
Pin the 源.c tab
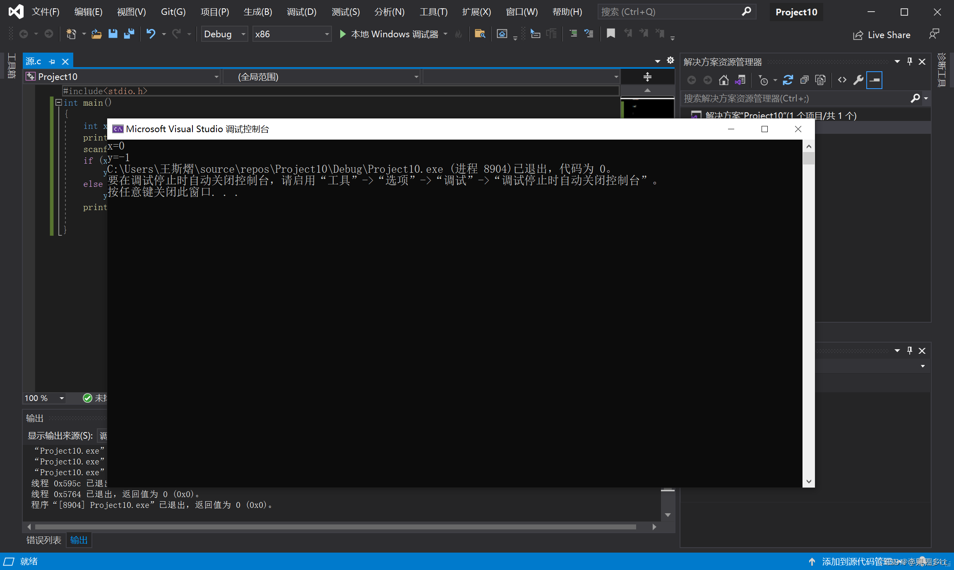52,62
